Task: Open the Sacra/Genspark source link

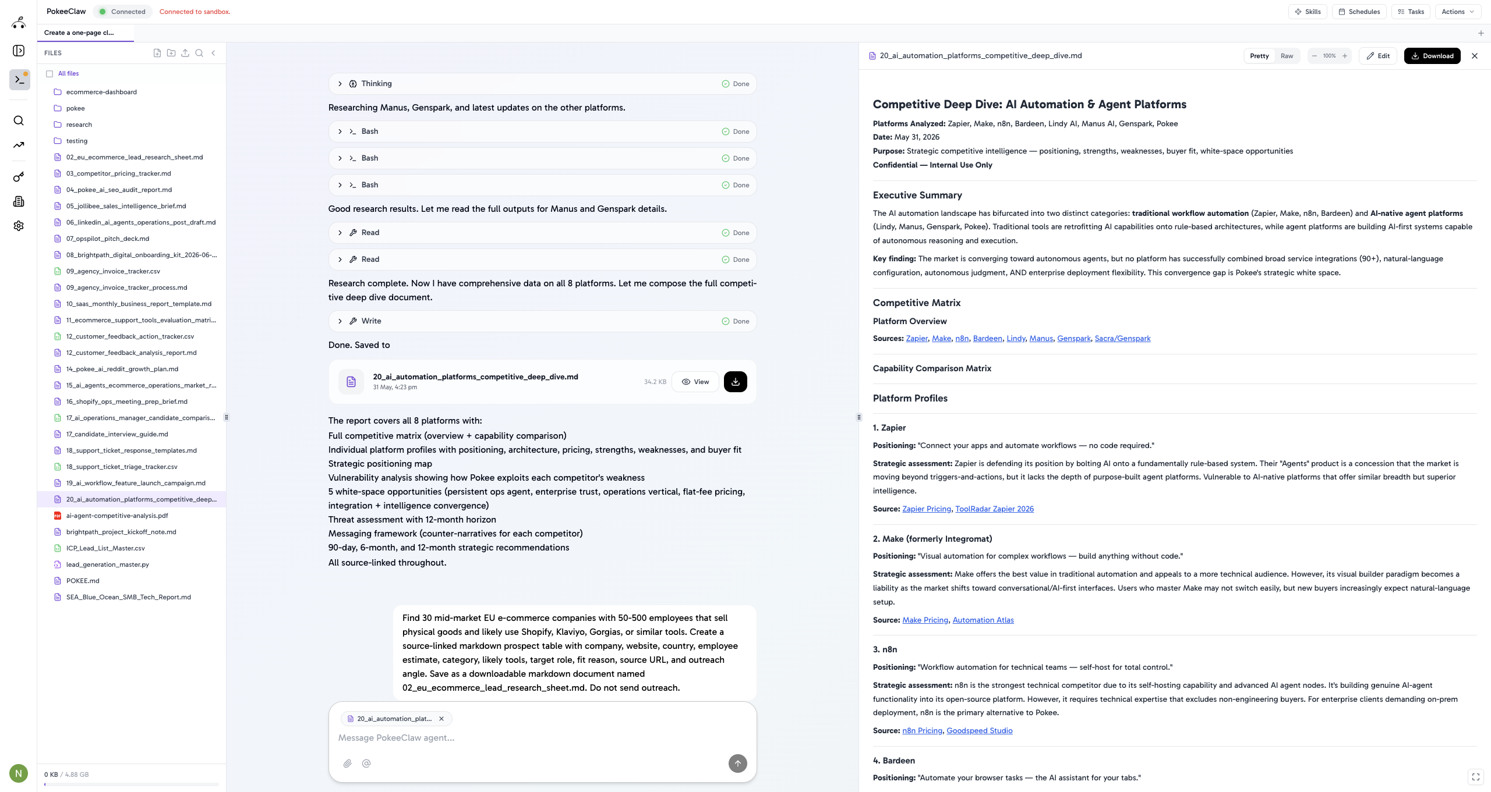Action: point(1122,339)
